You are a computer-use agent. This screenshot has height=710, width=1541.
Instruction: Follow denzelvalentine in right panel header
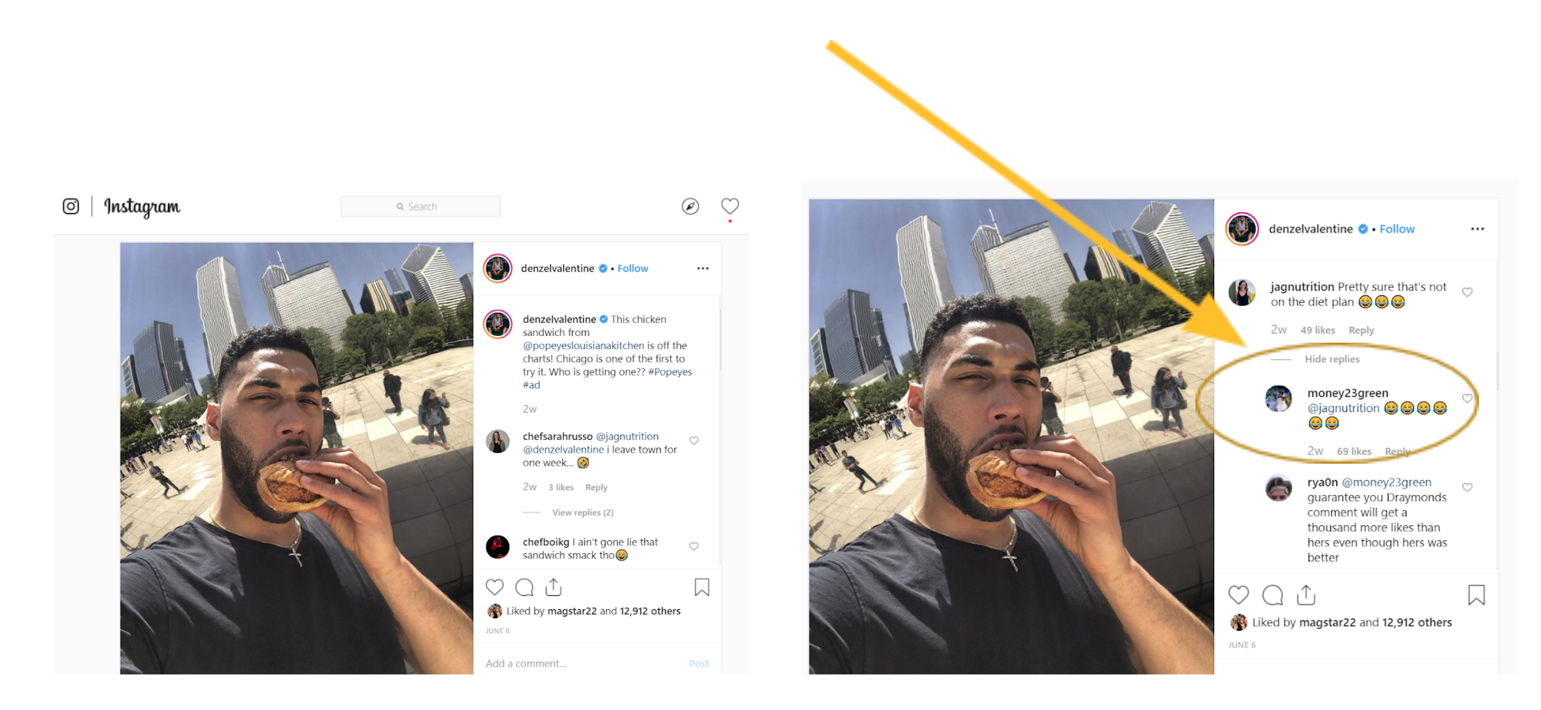[x=1397, y=229]
